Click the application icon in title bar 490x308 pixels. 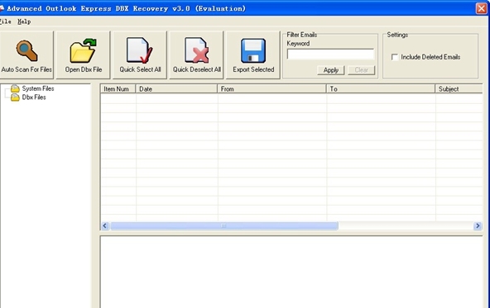(2, 8)
